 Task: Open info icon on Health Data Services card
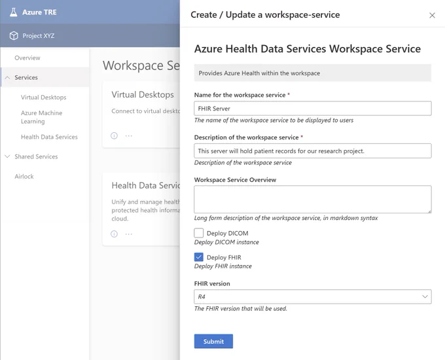114,234
